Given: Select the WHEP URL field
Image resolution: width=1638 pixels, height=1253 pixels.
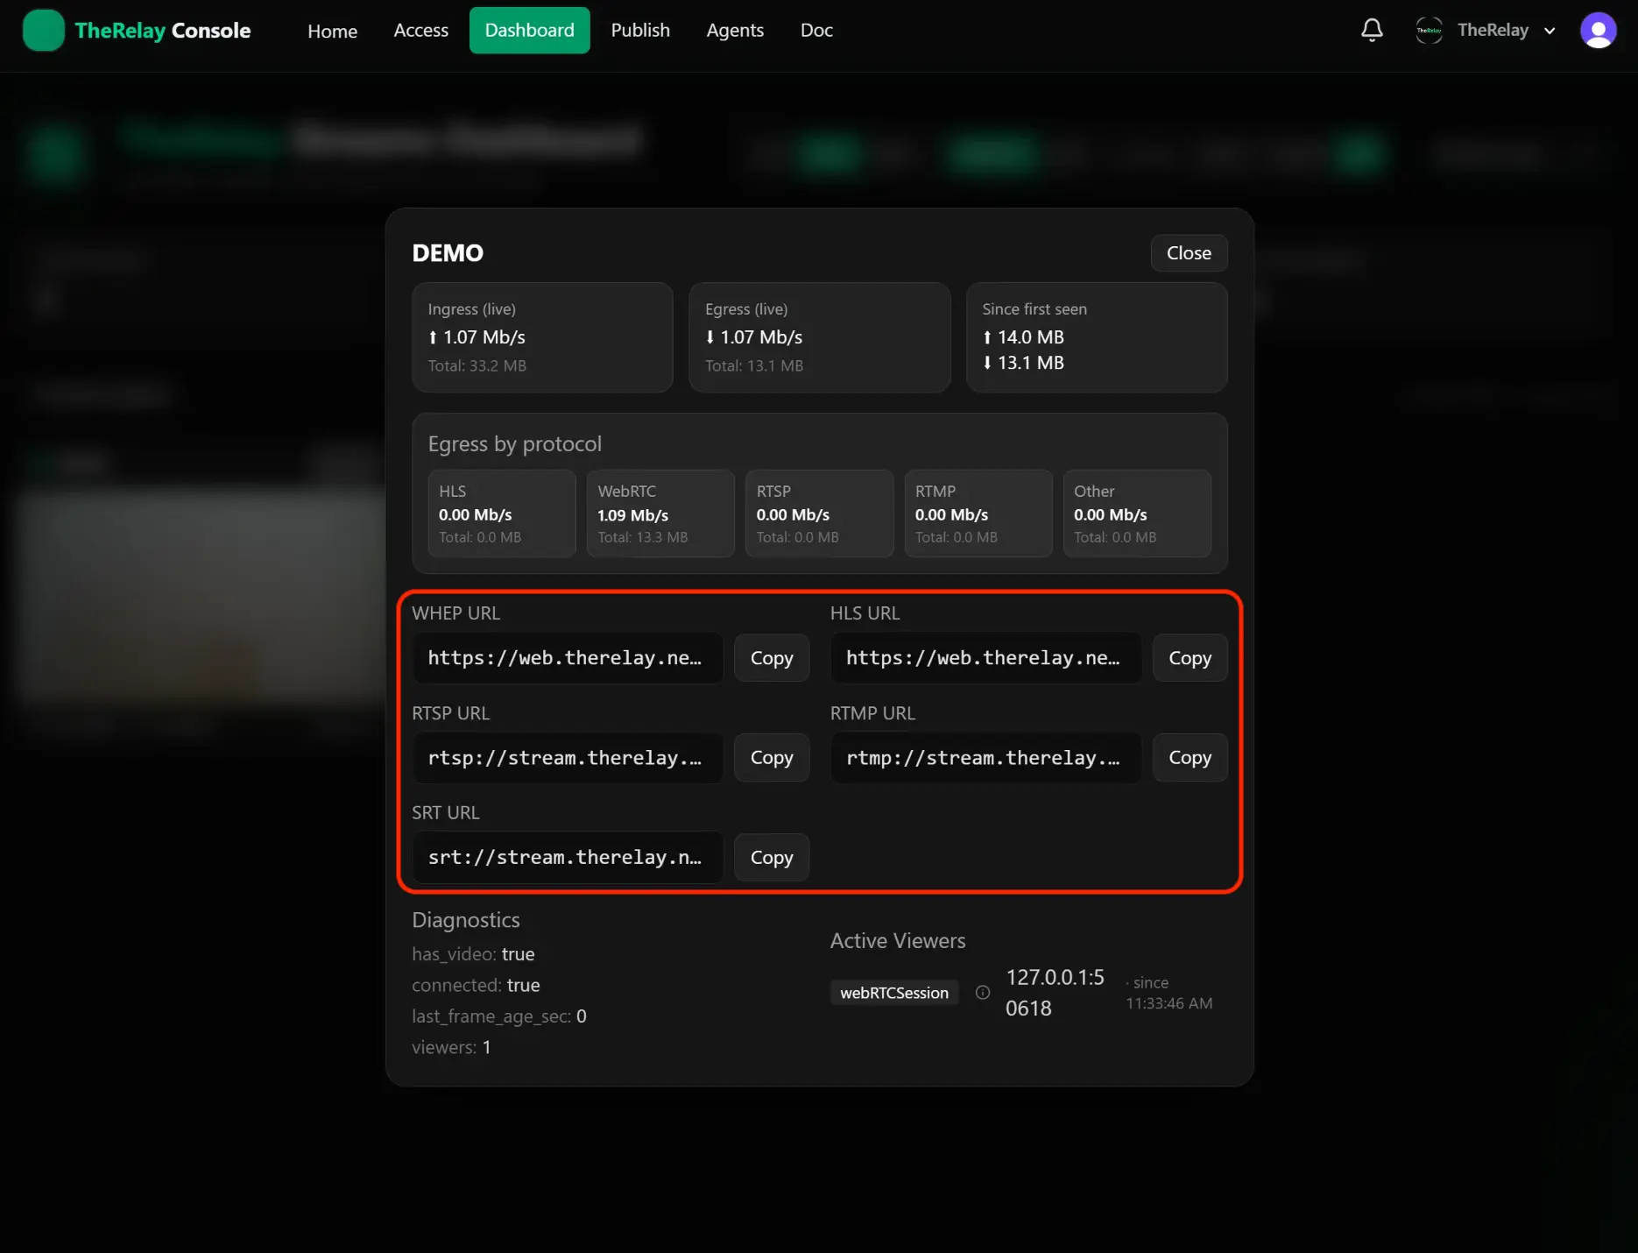Looking at the screenshot, I should pyautogui.click(x=568, y=658).
